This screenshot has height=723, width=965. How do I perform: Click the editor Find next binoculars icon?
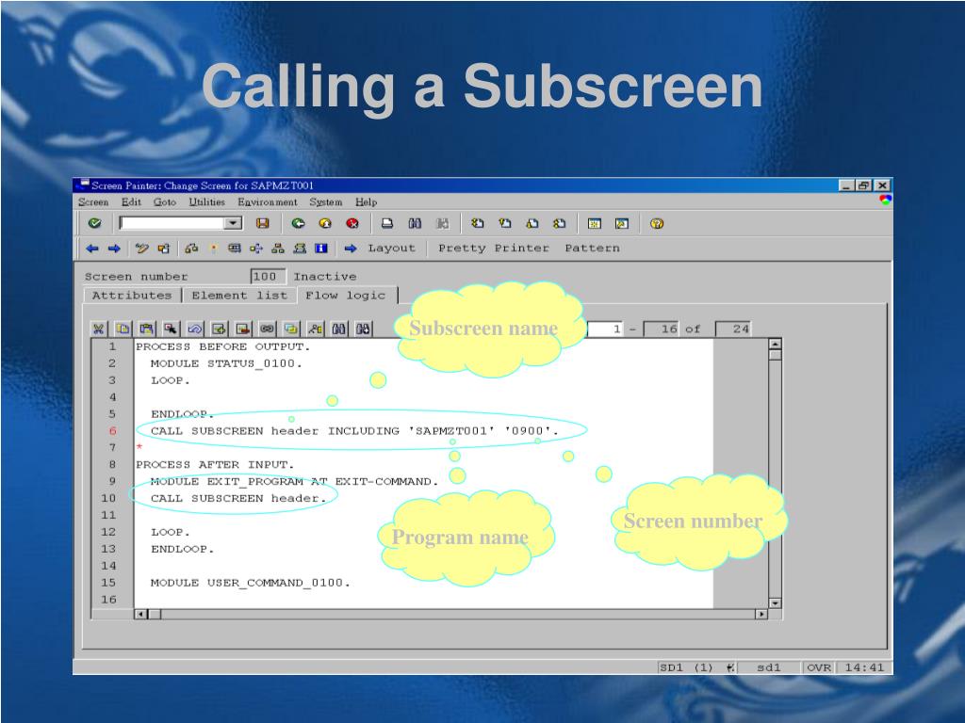[x=363, y=329]
